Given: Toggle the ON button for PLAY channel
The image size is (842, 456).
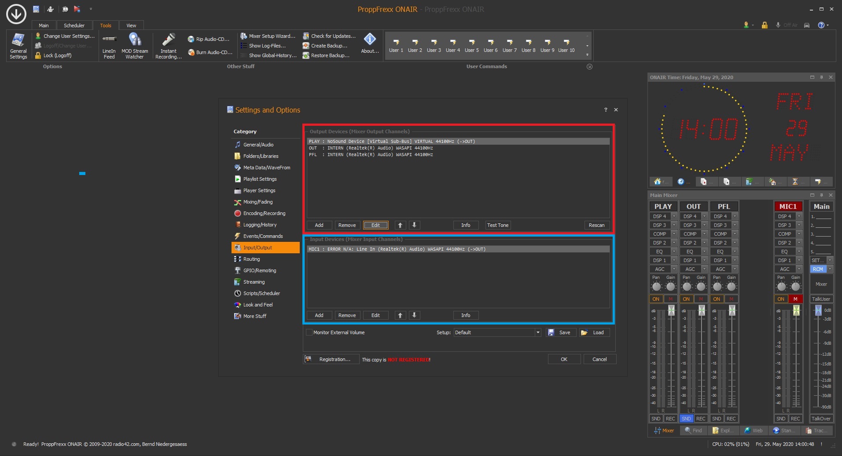Looking at the screenshot, I should [x=656, y=299].
